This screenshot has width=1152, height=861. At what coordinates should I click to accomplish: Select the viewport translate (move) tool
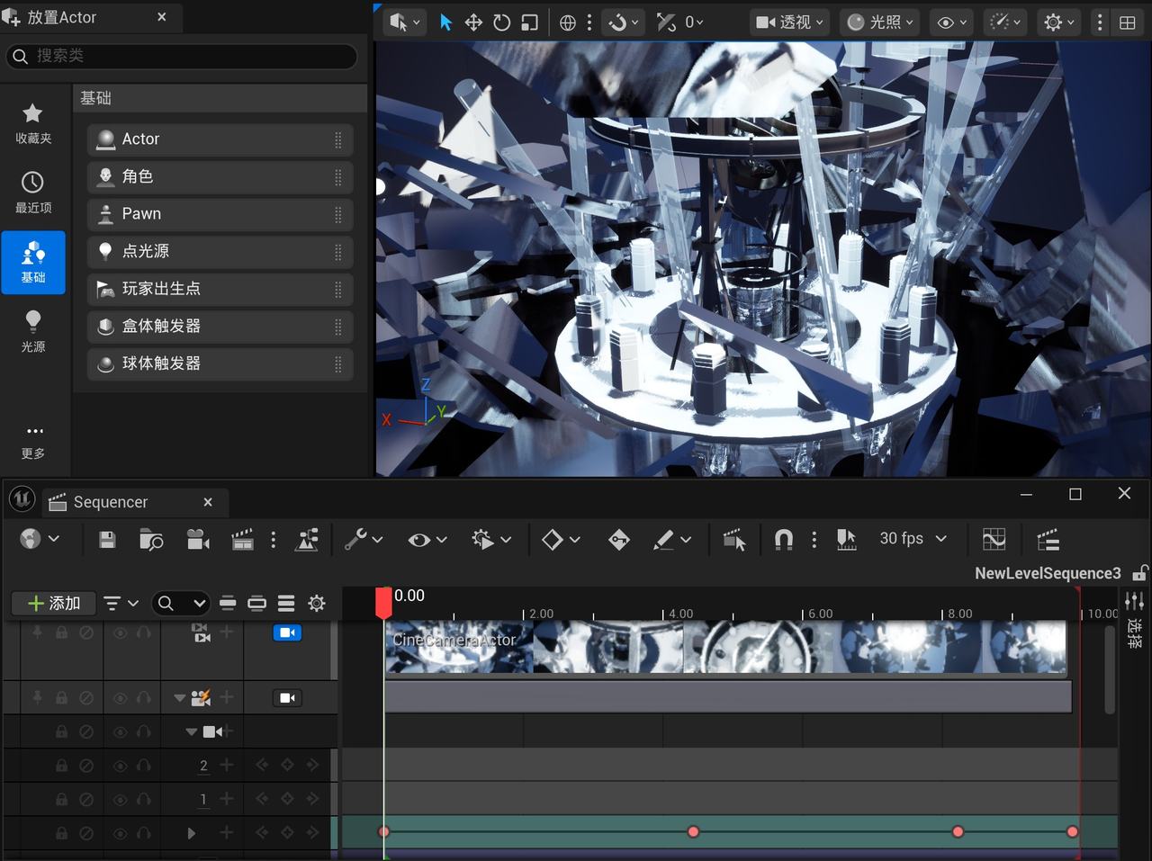473,22
